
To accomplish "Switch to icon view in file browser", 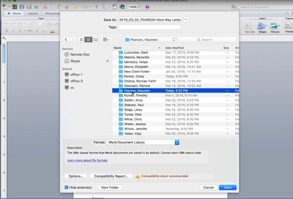I will coord(81,40).
